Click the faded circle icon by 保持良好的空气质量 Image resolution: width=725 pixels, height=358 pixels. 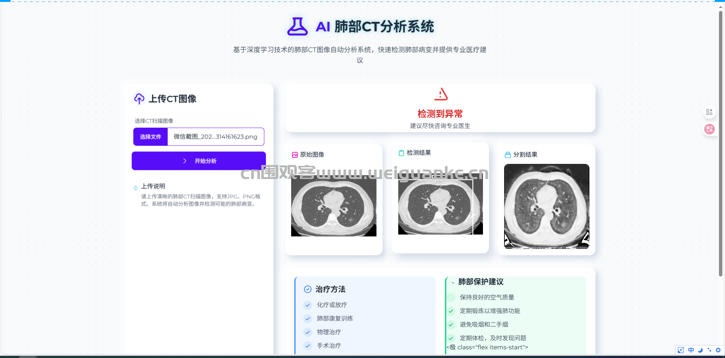451,297
